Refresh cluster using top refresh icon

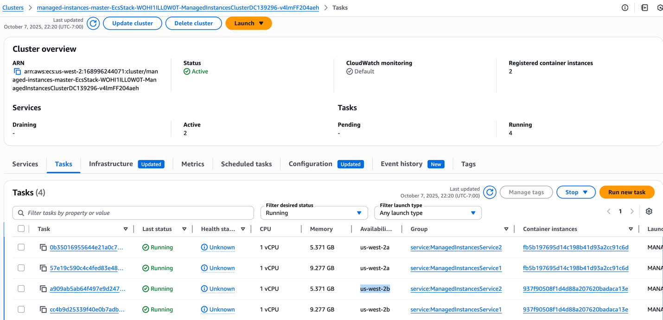click(93, 23)
